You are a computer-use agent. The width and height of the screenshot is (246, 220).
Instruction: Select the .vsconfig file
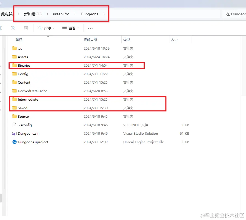[x=24, y=125]
